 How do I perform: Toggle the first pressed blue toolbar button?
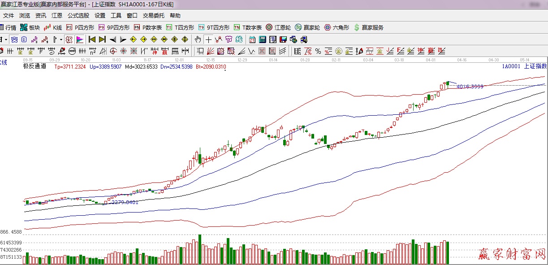(x=14, y=39)
